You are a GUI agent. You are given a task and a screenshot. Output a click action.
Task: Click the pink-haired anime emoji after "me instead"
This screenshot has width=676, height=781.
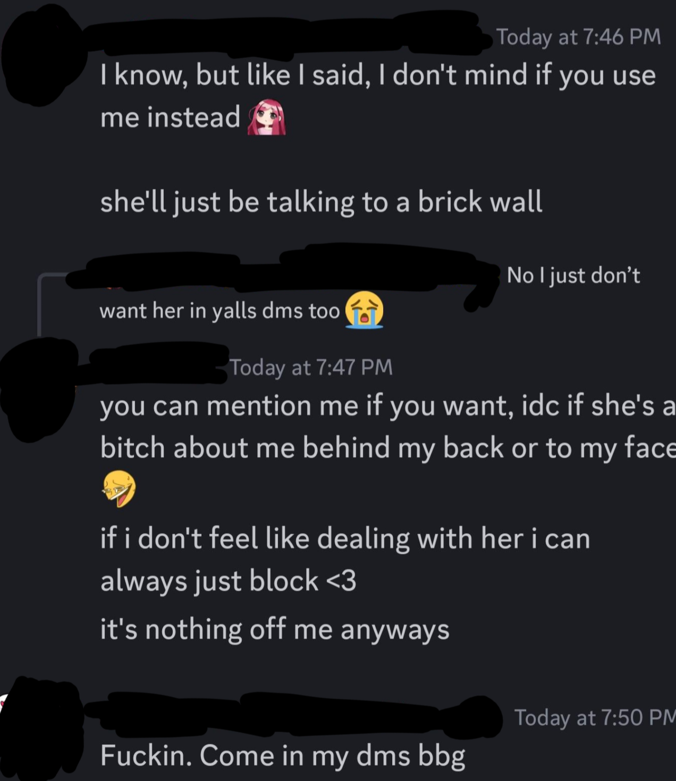[267, 117]
